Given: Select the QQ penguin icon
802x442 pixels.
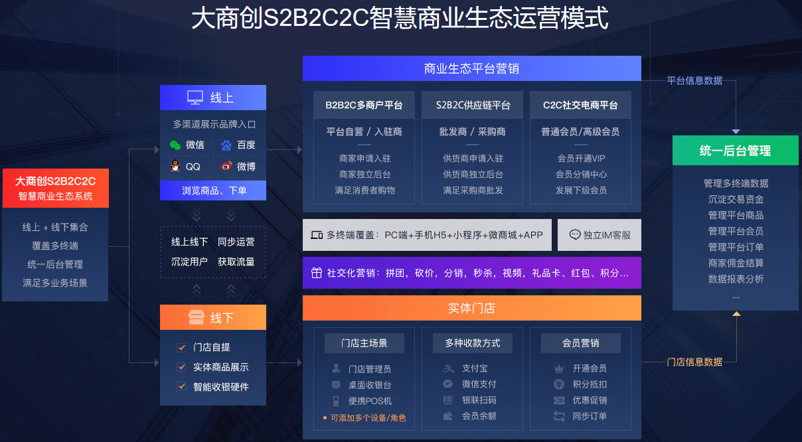Looking at the screenshot, I should coord(175,167).
